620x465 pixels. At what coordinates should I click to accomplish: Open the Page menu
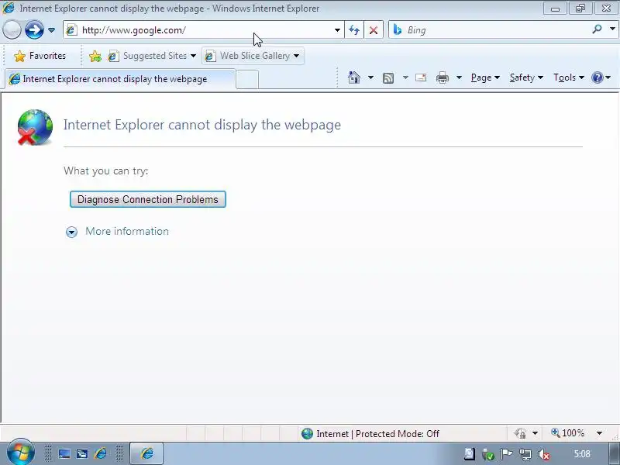(x=485, y=77)
